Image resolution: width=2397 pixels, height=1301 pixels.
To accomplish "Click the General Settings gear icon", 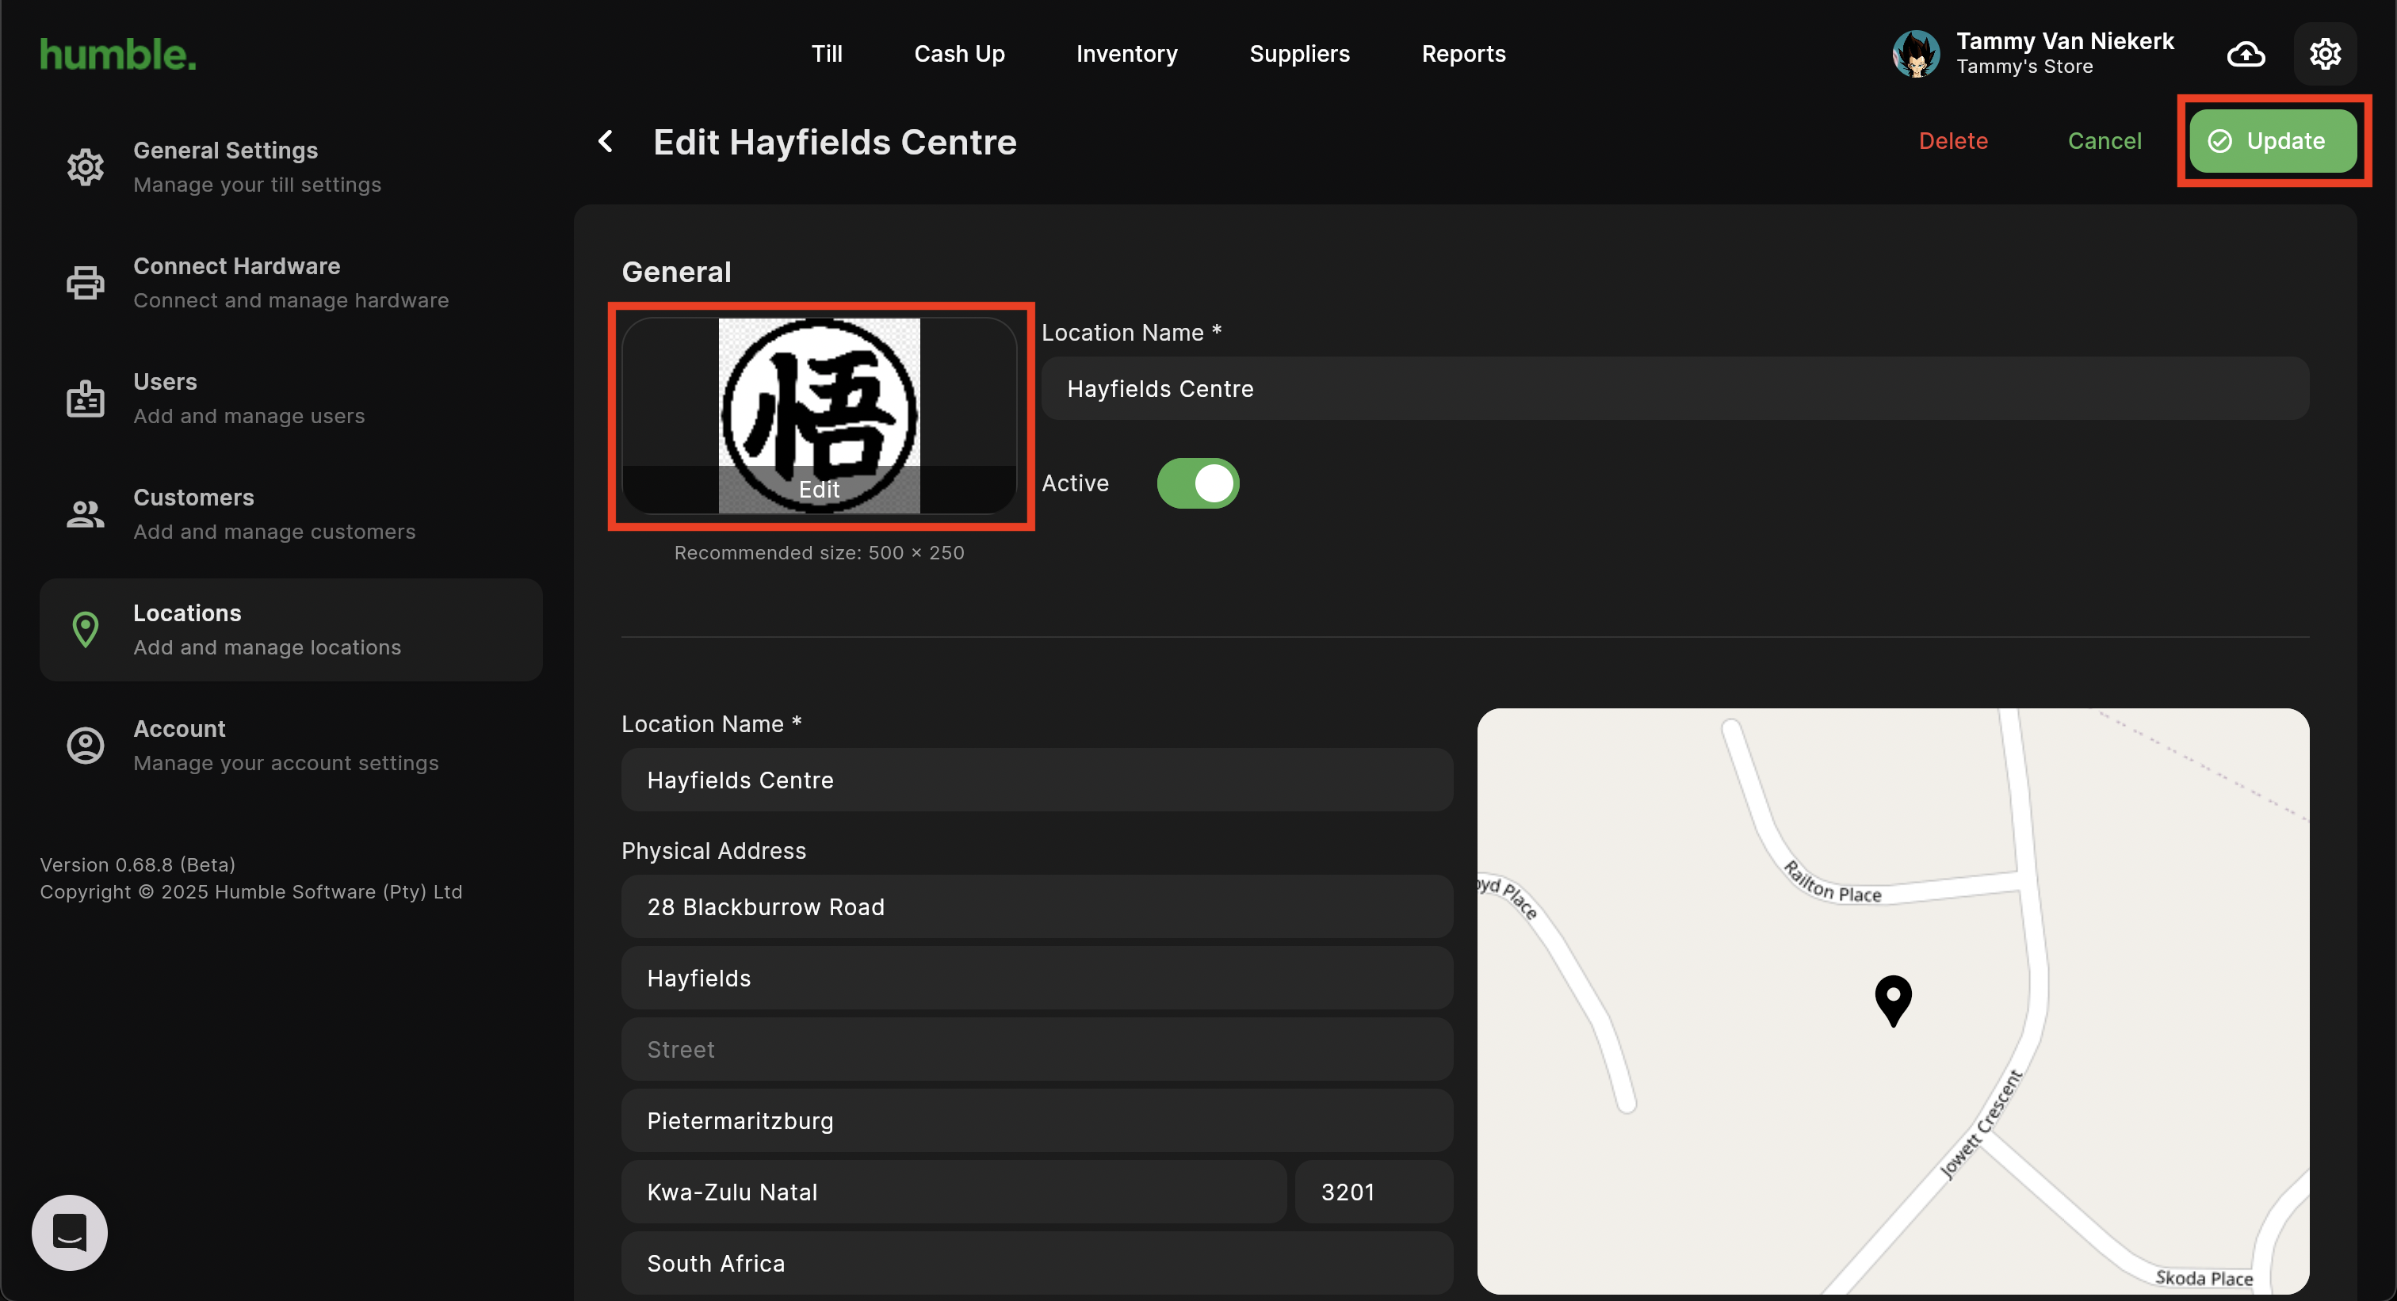I will pyautogui.click(x=86, y=167).
